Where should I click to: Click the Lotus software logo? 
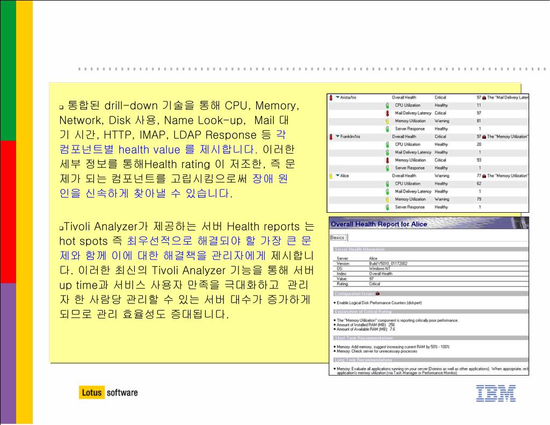(108, 392)
